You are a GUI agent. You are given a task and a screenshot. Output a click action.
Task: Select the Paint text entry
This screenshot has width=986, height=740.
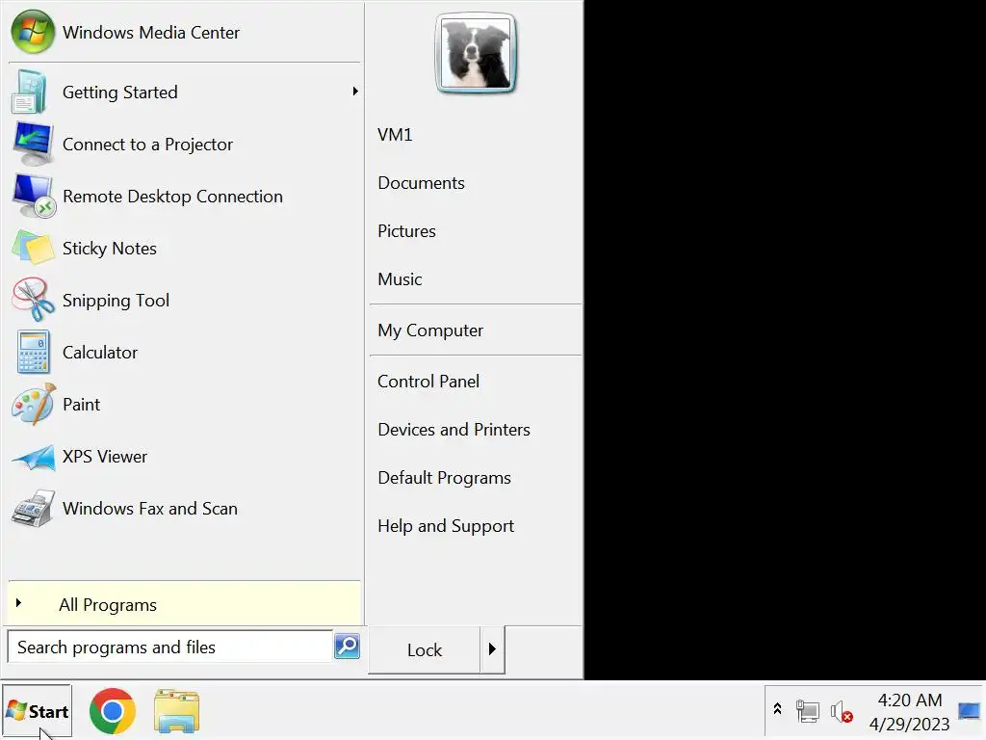(81, 405)
